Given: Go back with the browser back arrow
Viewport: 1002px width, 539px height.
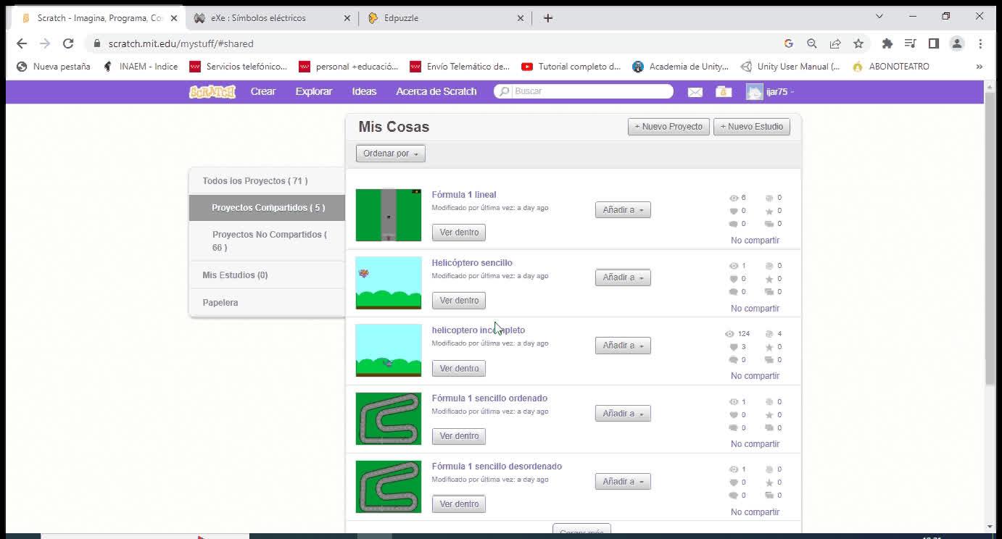Looking at the screenshot, I should (x=22, y=43).
